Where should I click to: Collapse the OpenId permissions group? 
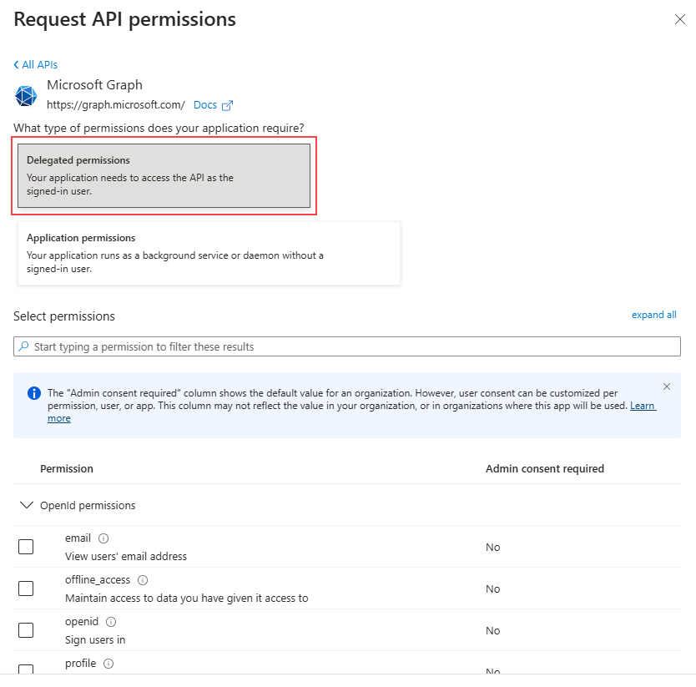[x=27, y=505]
